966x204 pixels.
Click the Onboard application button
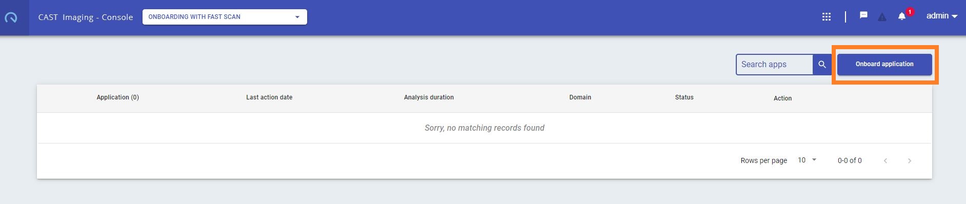(884, 65)
